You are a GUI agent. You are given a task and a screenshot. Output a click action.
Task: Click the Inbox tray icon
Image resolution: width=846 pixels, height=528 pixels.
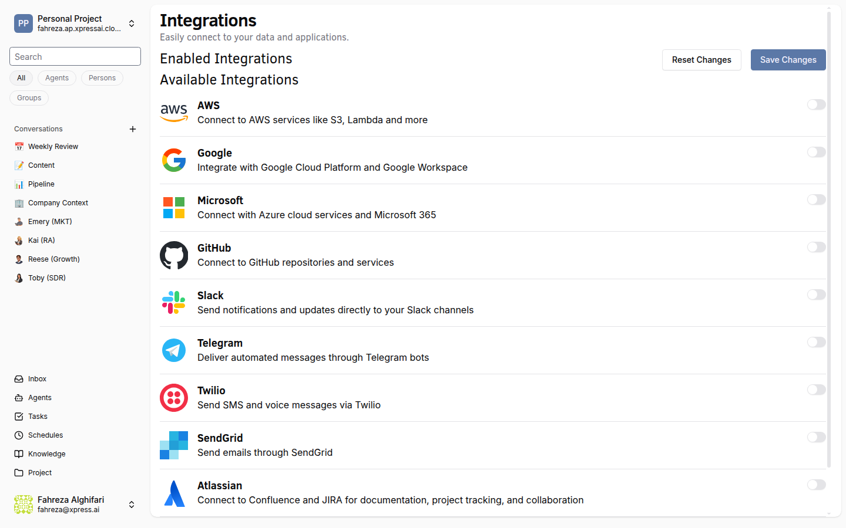coord(19,379)
